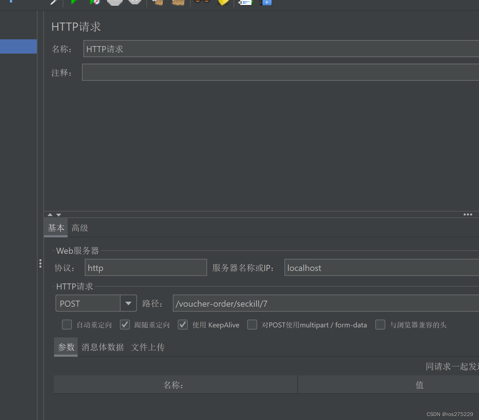Open the 文件上传 tab
The image size is (479, 420).
pyautogui.click(x=148, y=347)
